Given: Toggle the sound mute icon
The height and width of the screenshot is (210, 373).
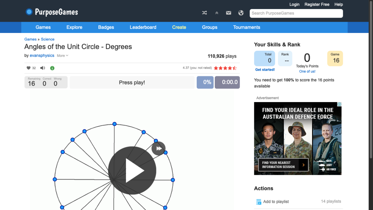Looking at the screenshot, I should [x=42, y=68].
